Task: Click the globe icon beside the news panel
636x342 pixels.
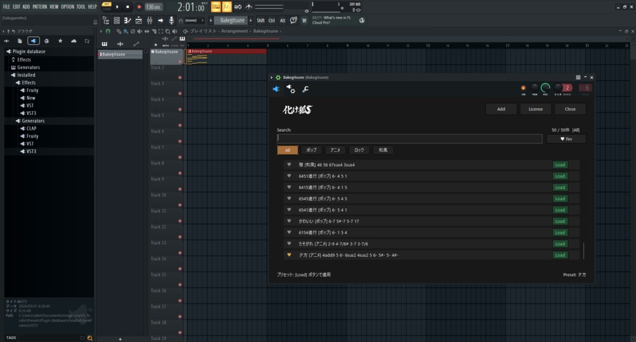Action: click(362, 21)
